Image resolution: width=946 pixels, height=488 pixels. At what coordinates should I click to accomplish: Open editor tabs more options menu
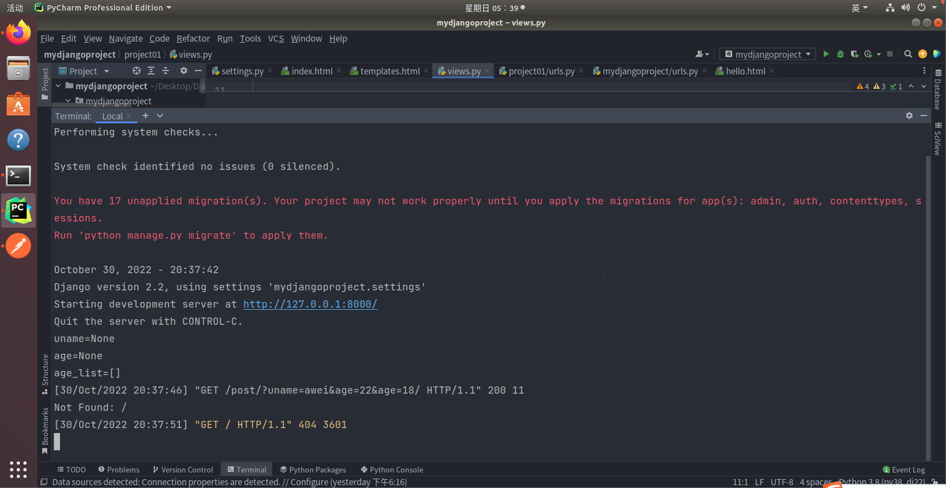coord(924,71)
